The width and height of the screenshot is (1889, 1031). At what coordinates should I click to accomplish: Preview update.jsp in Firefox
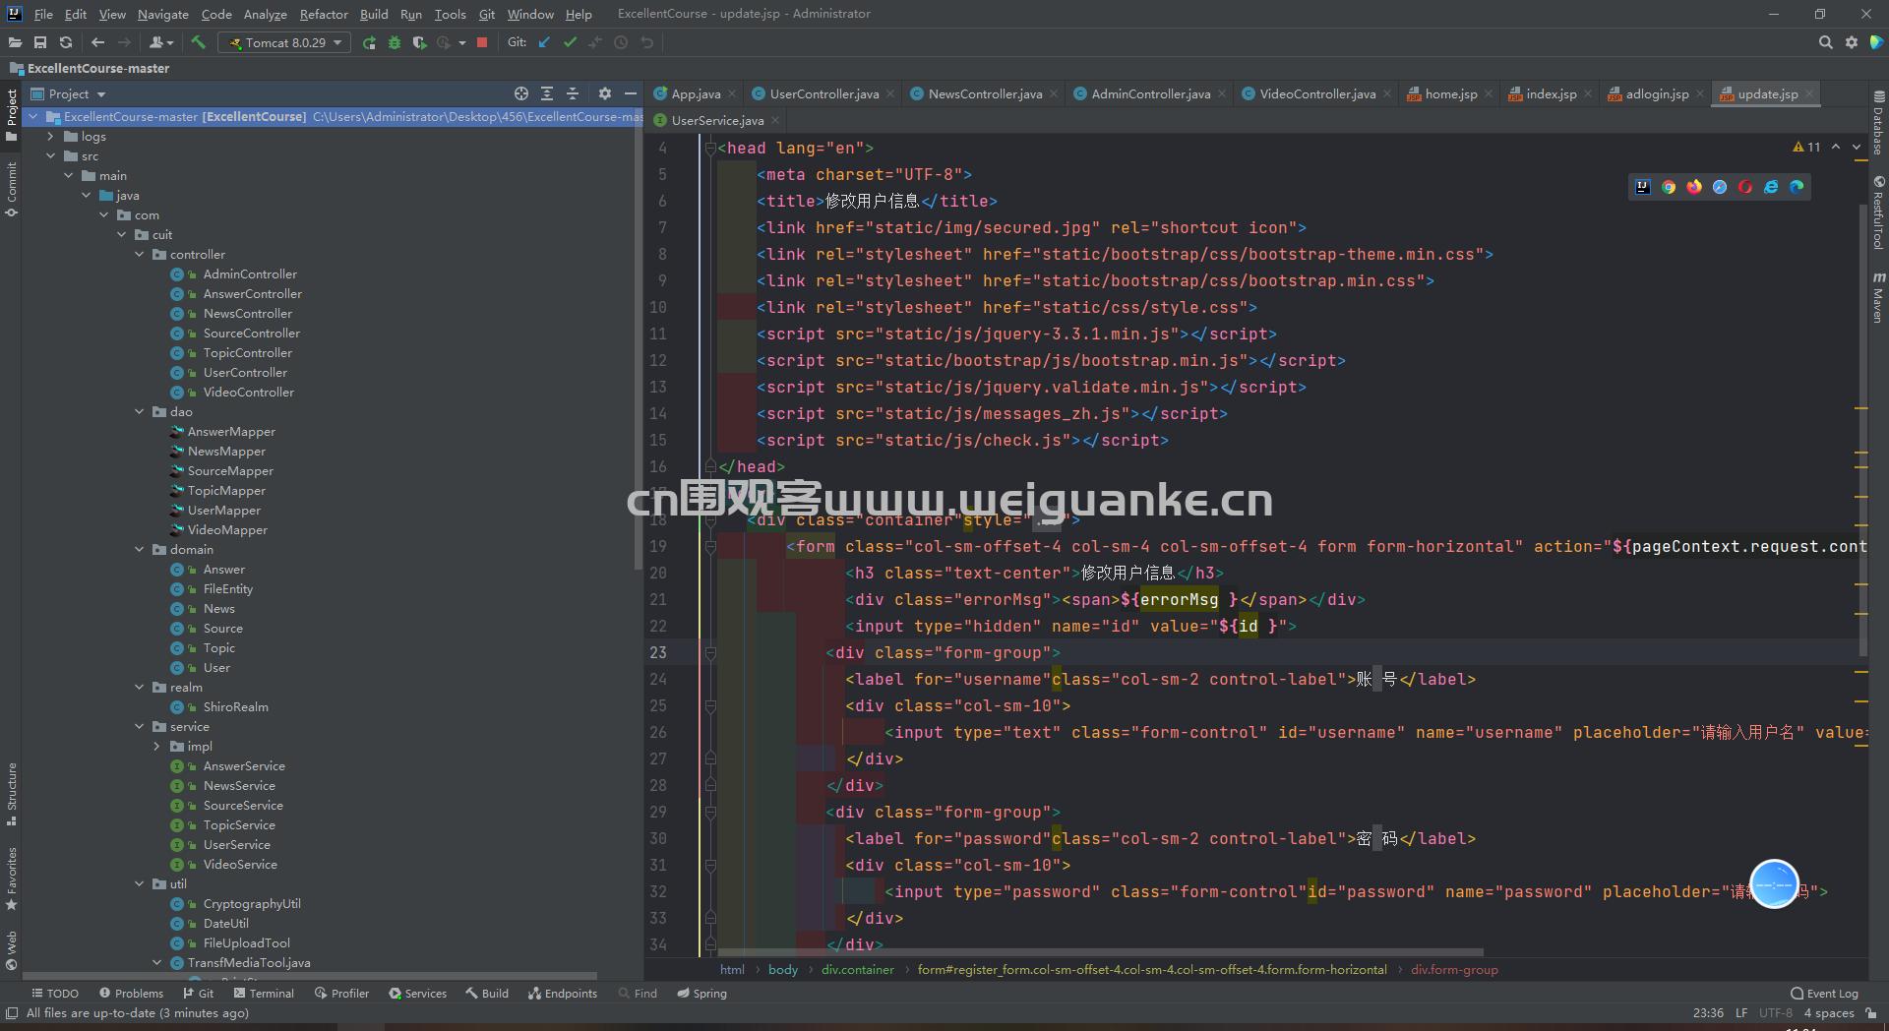point(1693,187)
